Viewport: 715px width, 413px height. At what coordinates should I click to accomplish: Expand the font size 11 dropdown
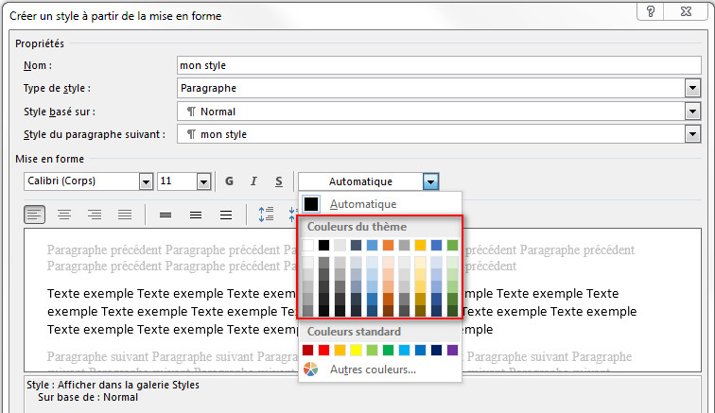point(203,181)
